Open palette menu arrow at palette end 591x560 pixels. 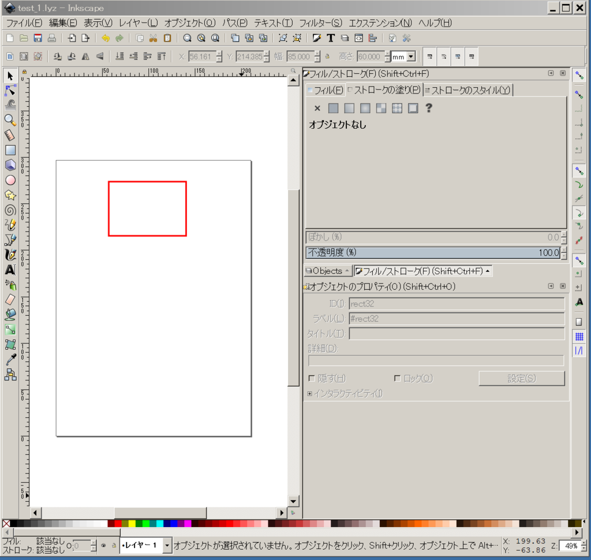coord(584,522)
